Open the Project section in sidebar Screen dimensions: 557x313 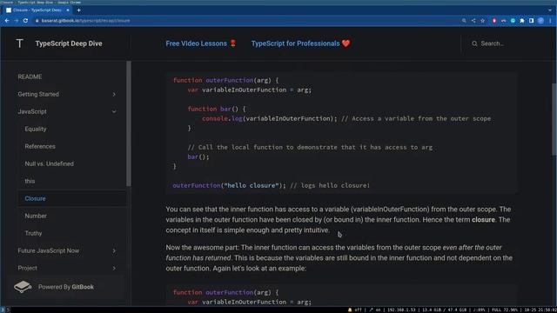coord(27,268)
